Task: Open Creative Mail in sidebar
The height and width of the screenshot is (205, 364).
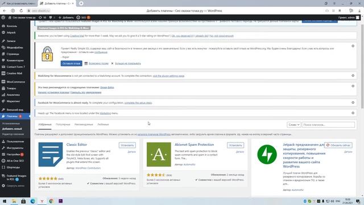Action: pos(15,73)
